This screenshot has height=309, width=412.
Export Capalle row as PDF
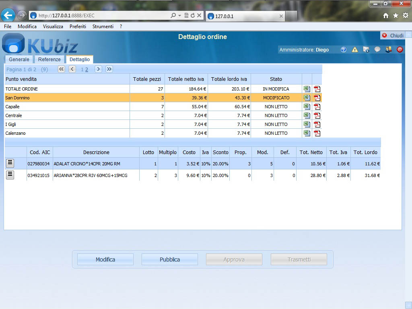click(x=317, y=107)
